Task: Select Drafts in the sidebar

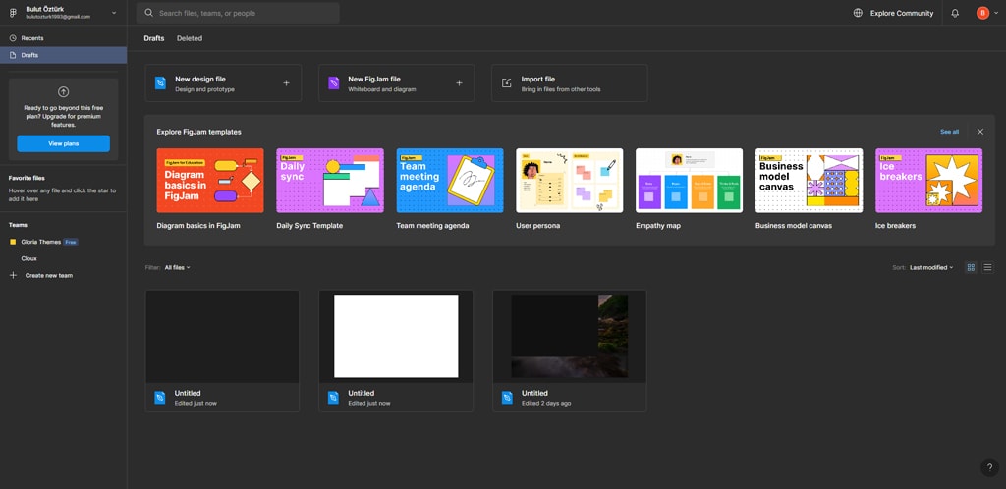Action: click(x=64, y=55)
